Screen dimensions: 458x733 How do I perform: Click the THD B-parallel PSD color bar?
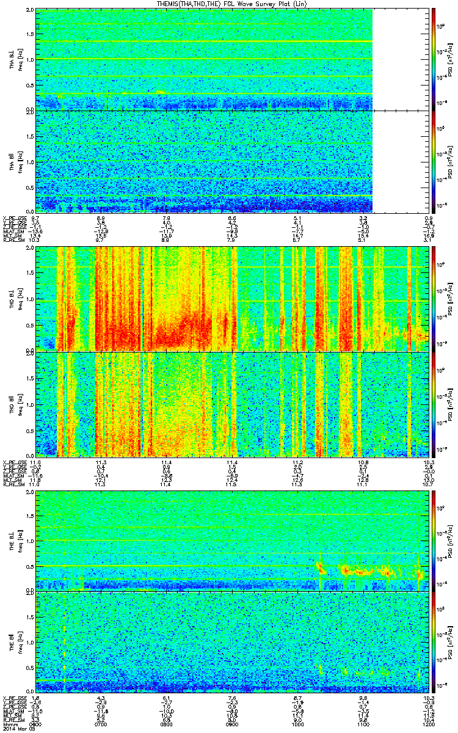point(433,406)
